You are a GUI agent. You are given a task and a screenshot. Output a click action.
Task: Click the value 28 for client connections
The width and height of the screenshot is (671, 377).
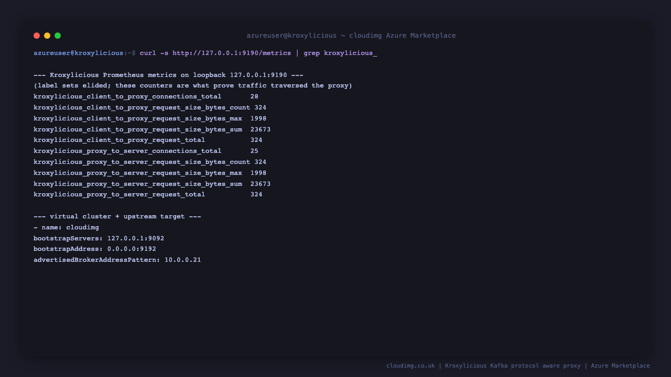(254, 96)
